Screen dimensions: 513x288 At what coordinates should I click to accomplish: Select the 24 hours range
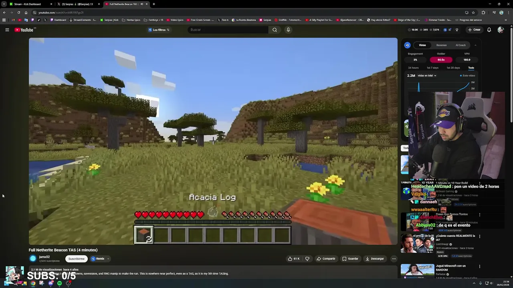413,68
